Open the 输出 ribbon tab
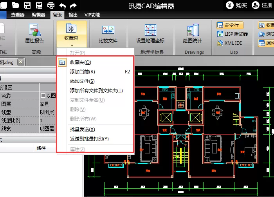The width and height of the screenshot is (274, 197). (73, 15)
